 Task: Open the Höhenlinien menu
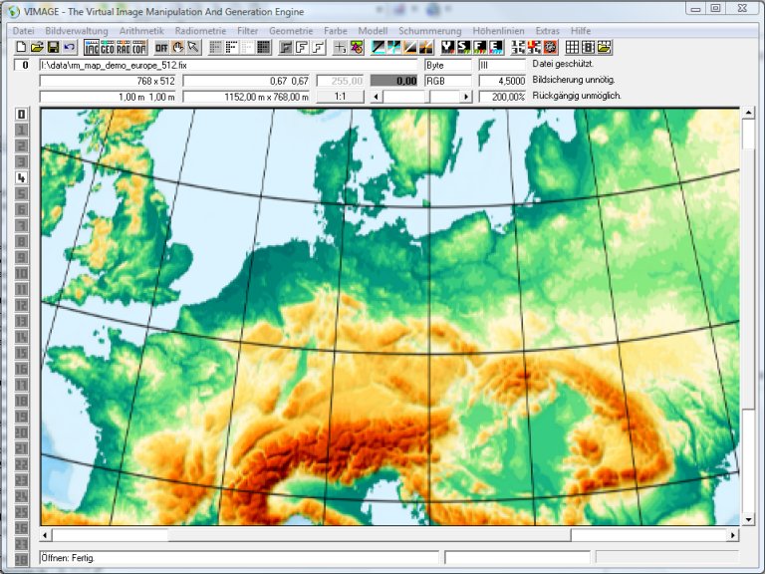click(x=498, y=31)
